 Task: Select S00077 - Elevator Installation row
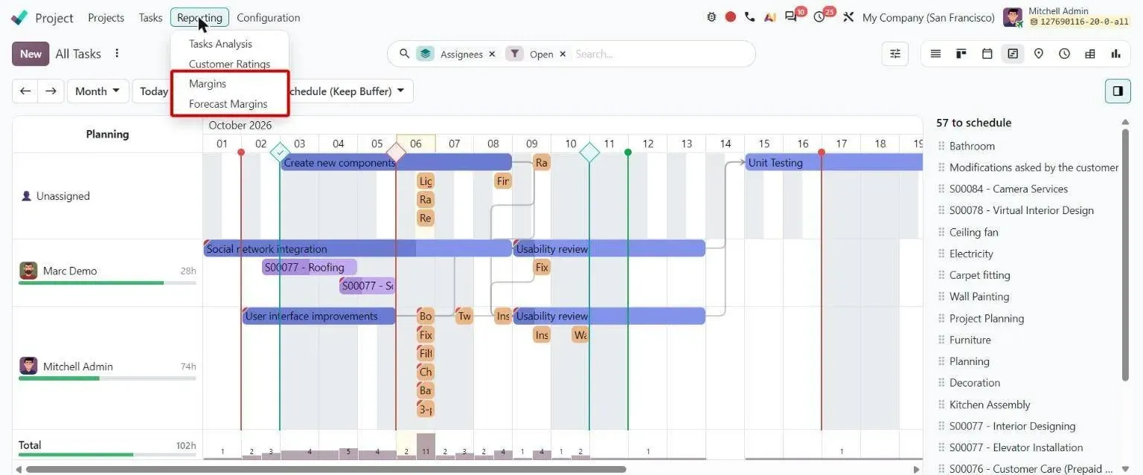(1016, 447)
